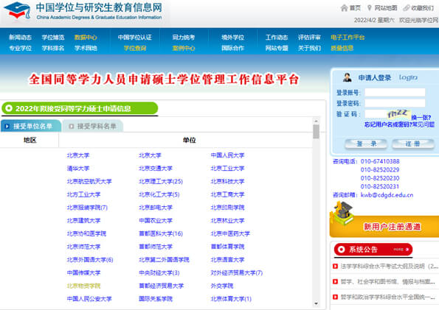Open 学科排名 navigation item

[x=53, y=48]
